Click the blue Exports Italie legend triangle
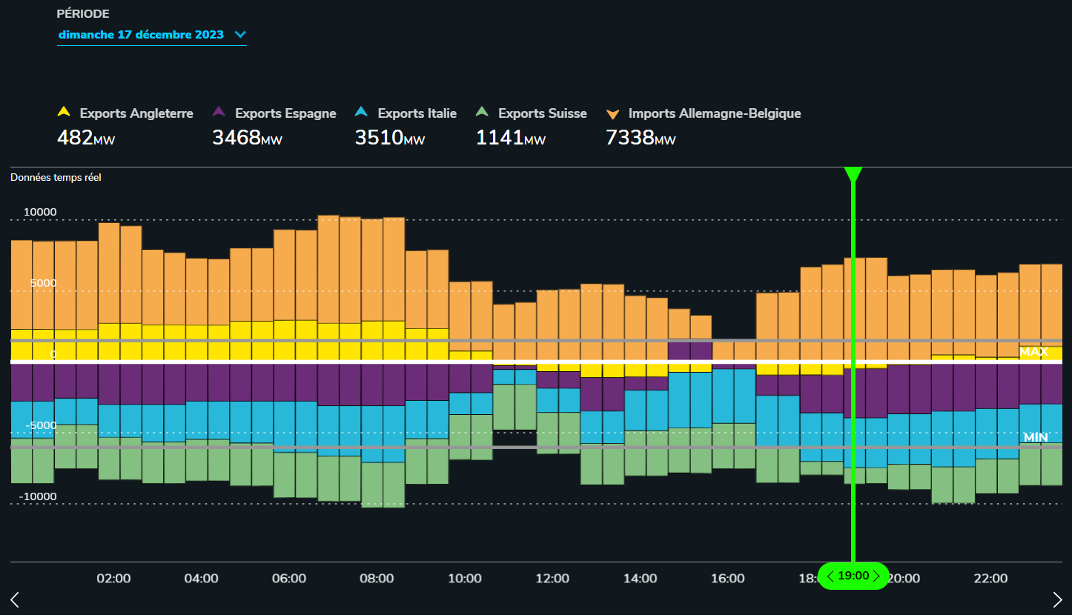 (362, 113)
